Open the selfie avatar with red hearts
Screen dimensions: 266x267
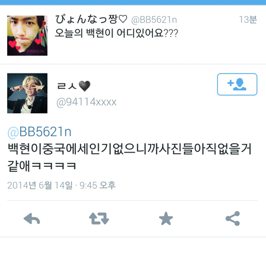point(27,35)
